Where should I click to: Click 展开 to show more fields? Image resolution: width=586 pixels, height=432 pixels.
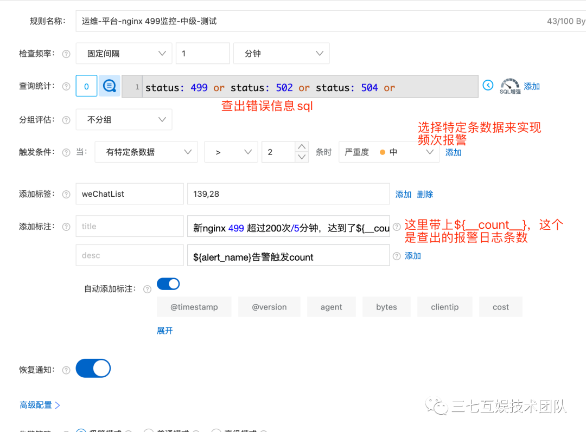pyautogui.click(x=165, y=331)
